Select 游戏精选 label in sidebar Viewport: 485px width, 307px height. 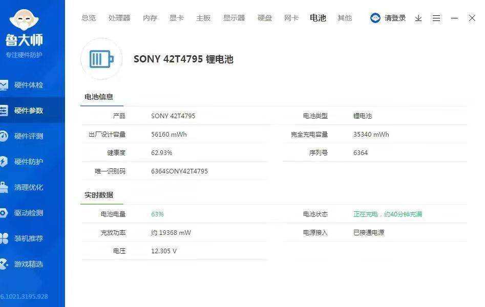coord(29,264)
